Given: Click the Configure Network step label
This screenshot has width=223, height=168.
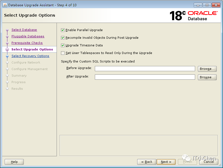Looking at the screenshot, I should click(26, 62).
